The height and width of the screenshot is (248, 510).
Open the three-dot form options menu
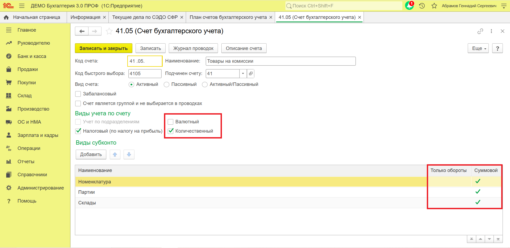(491, 31)
